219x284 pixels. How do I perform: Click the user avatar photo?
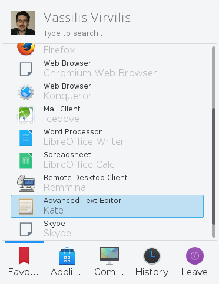[23, 23]
